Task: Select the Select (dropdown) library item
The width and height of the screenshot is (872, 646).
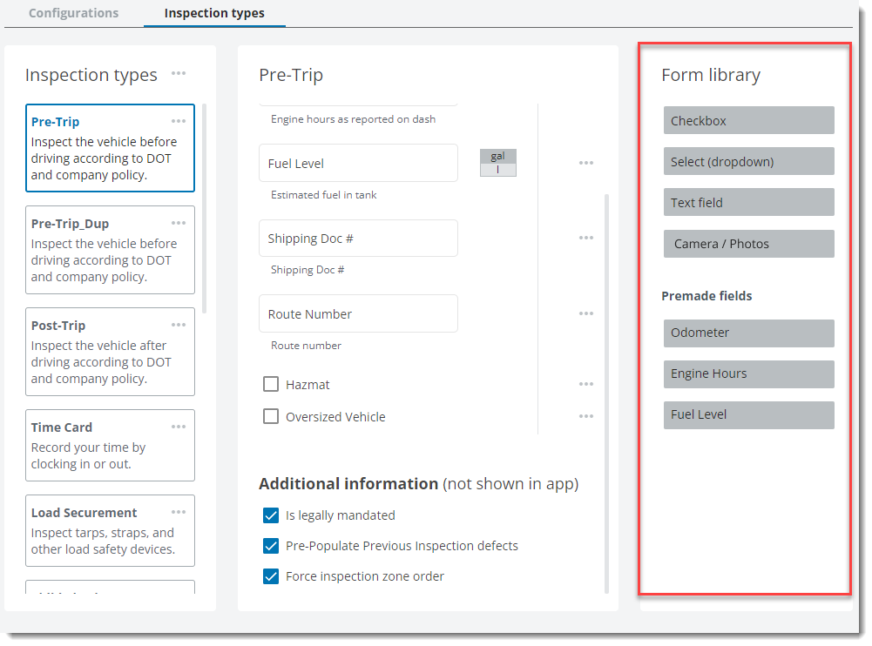Action: 748,161
